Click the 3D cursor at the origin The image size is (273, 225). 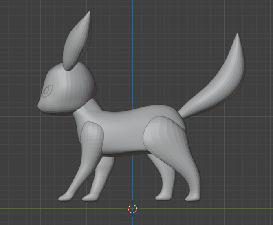tap(132, 209)
